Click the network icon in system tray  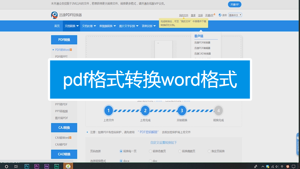(273, 166)
